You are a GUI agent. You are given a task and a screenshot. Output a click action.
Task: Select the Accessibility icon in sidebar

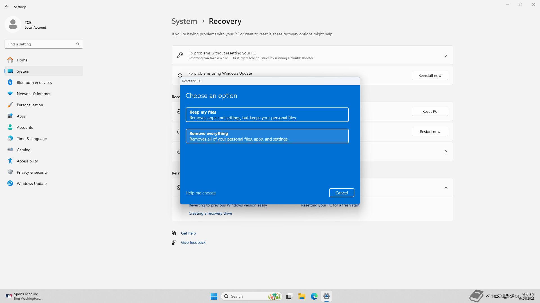[10, 161]
